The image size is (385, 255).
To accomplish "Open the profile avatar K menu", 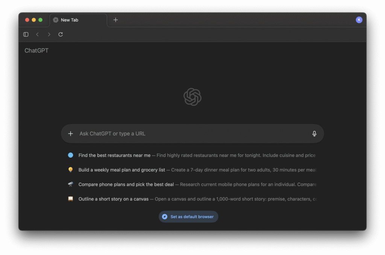I will (x=359, y=20).
